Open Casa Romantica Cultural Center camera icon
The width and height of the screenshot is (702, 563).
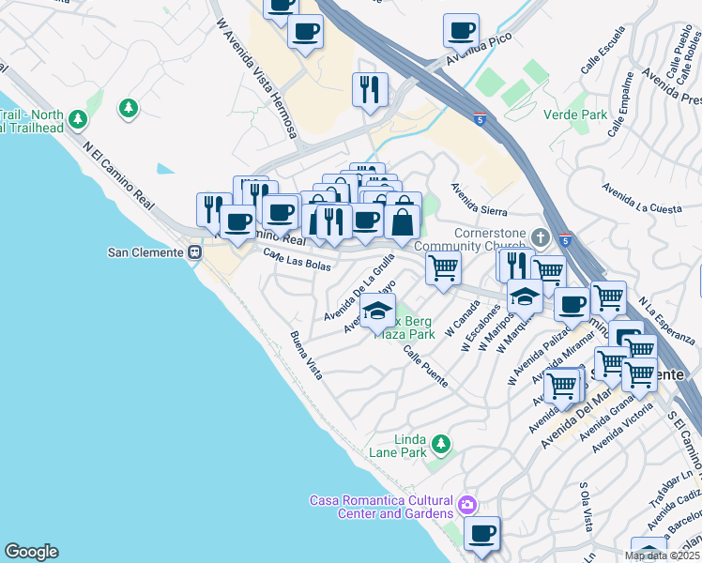[466, 507]
